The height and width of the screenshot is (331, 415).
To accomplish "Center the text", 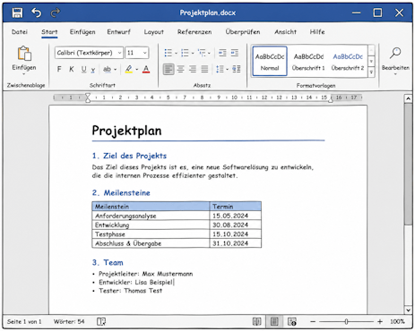I will 181,69.
